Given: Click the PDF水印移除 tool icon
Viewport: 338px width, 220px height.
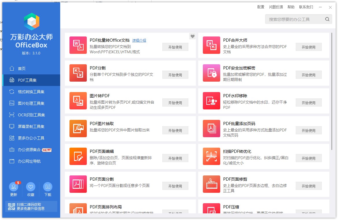Looking at the screenshot, I should click(212, 101).
